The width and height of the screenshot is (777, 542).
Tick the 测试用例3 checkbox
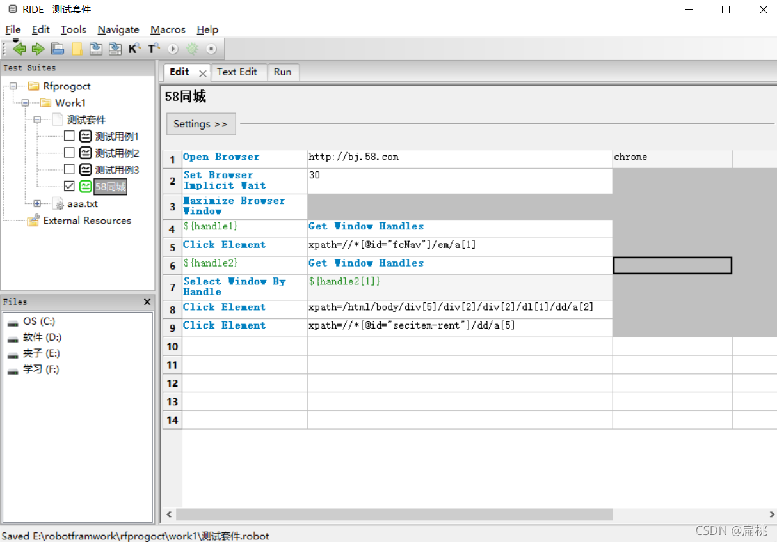(69, 169)
